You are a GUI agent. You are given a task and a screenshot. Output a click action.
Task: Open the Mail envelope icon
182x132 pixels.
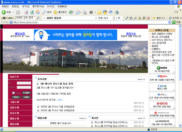[78, 12]
